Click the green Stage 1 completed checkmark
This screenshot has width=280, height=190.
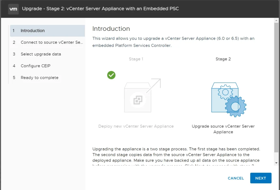tap(111, 75)
